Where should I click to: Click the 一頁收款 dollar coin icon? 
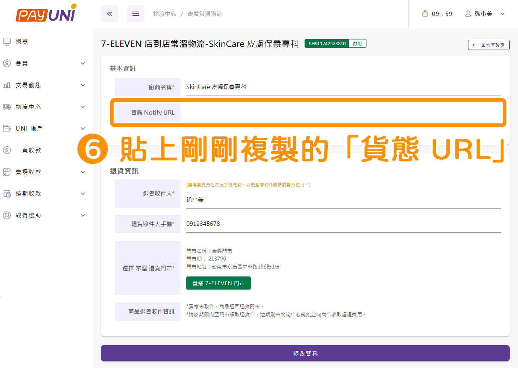7,150
